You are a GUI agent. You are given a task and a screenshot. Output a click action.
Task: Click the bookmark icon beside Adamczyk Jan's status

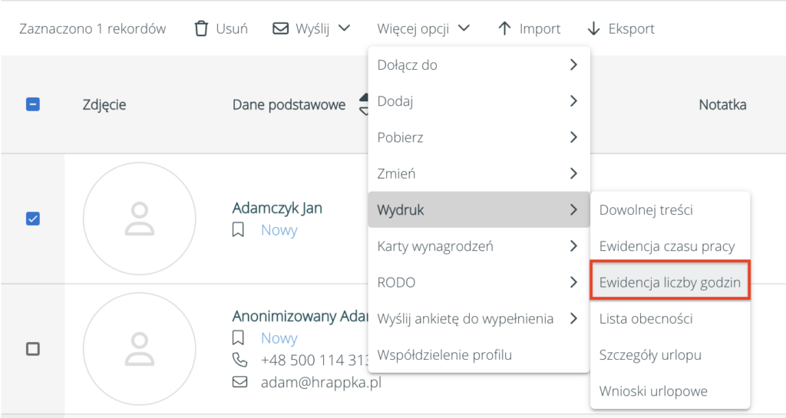coord(239,230)
